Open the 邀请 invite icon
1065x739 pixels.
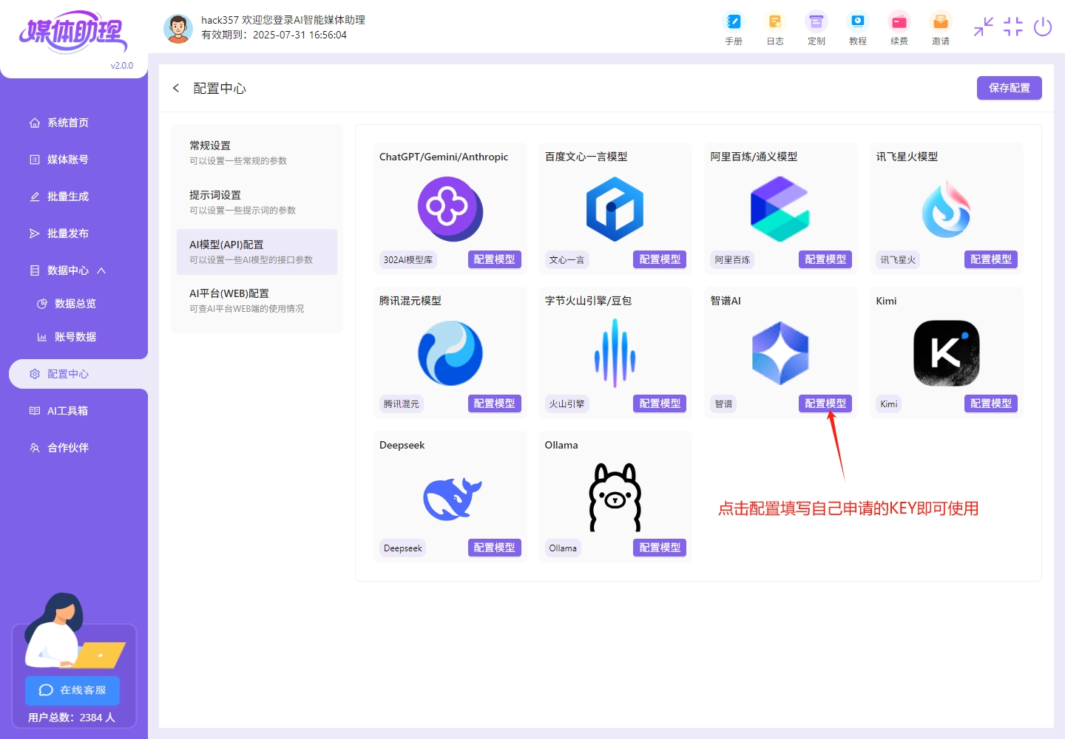point(941,28)
